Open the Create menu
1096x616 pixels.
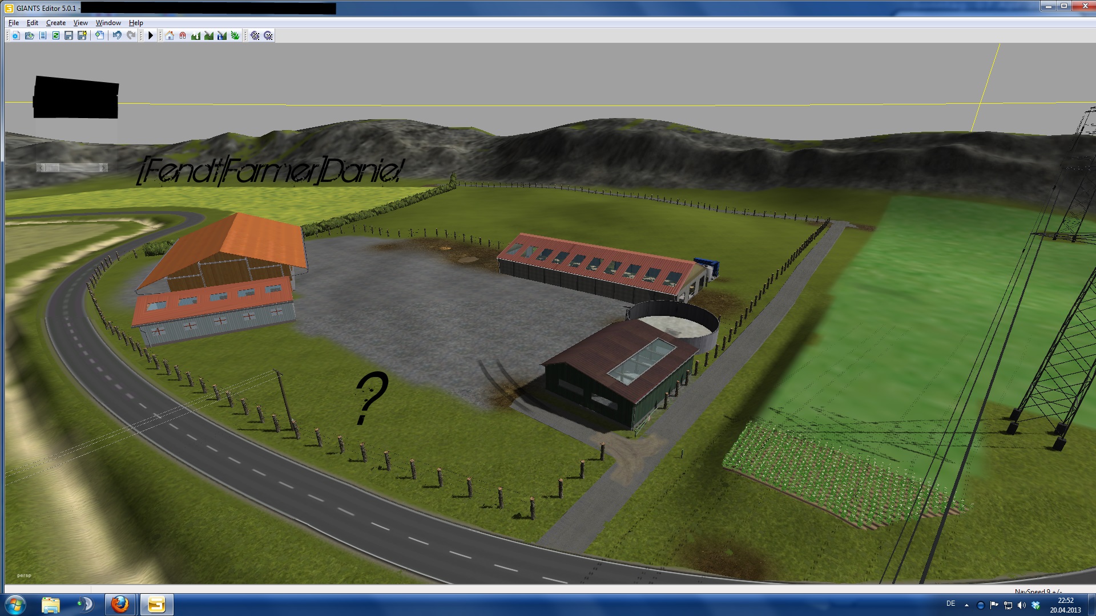click(56, 23)
